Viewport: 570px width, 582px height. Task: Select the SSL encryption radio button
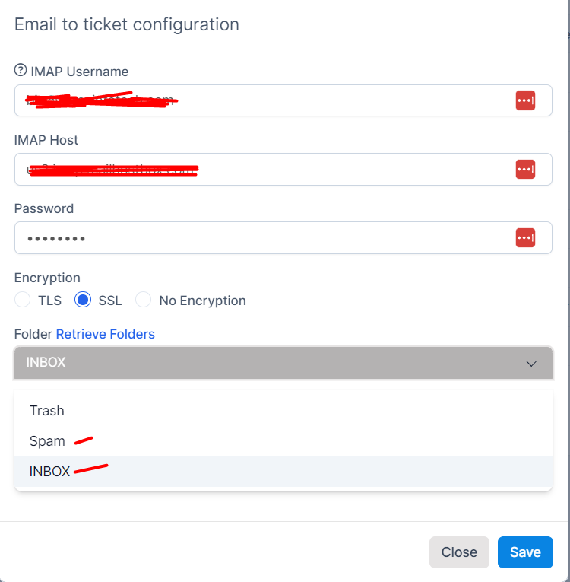pyautogui.click(x=83, y=300)
